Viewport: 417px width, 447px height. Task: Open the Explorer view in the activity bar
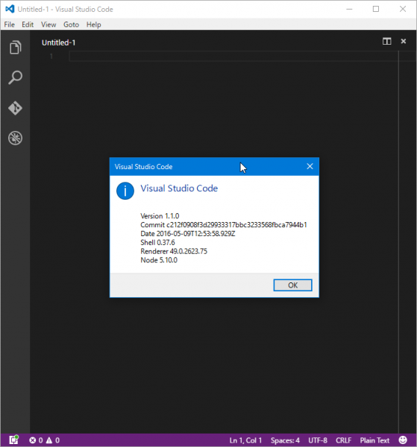coord(15,47)
